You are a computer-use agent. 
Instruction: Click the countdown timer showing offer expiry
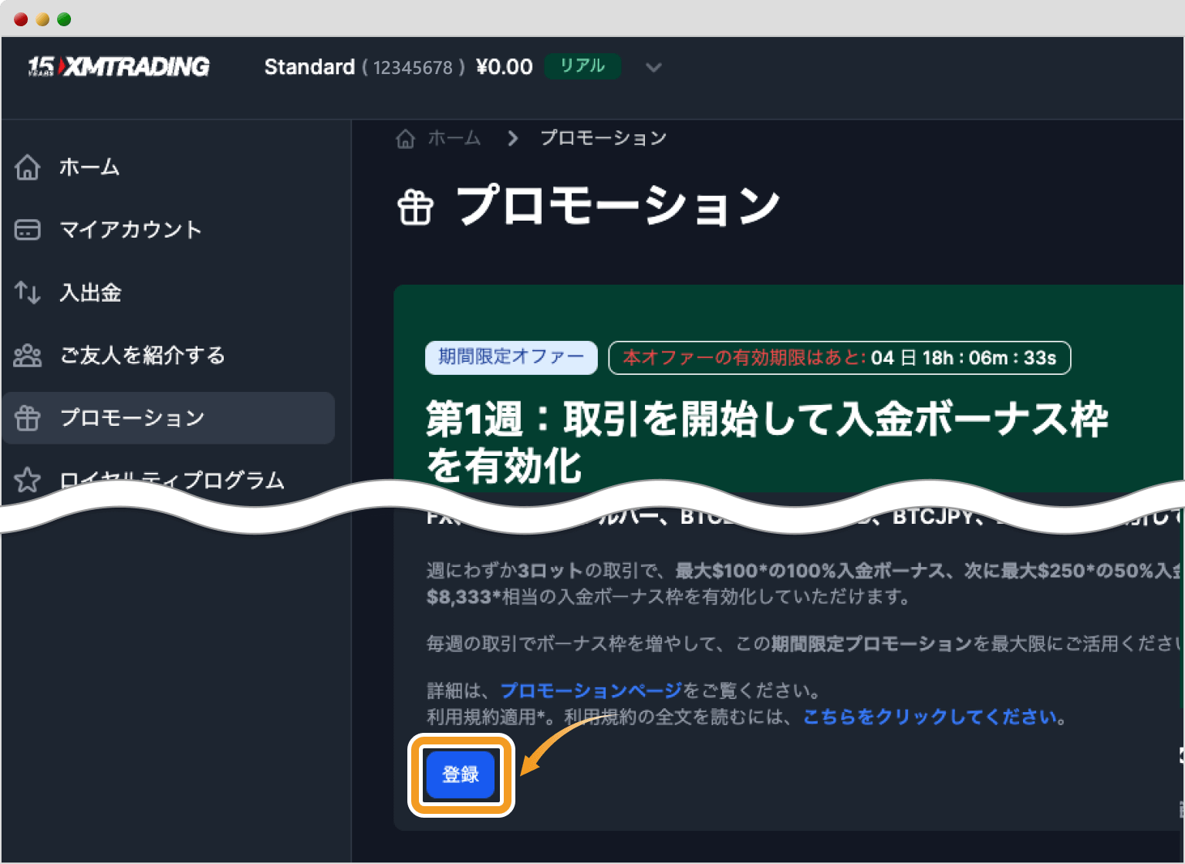839,357
